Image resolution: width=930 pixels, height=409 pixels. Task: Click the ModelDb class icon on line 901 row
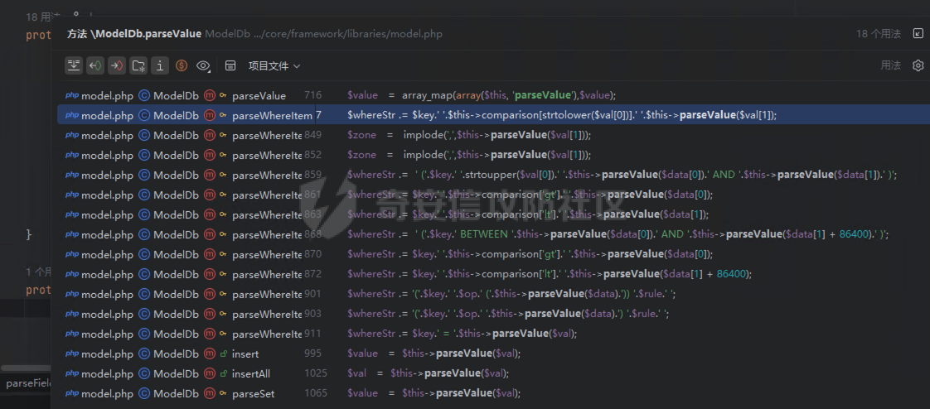coord(143,294)
